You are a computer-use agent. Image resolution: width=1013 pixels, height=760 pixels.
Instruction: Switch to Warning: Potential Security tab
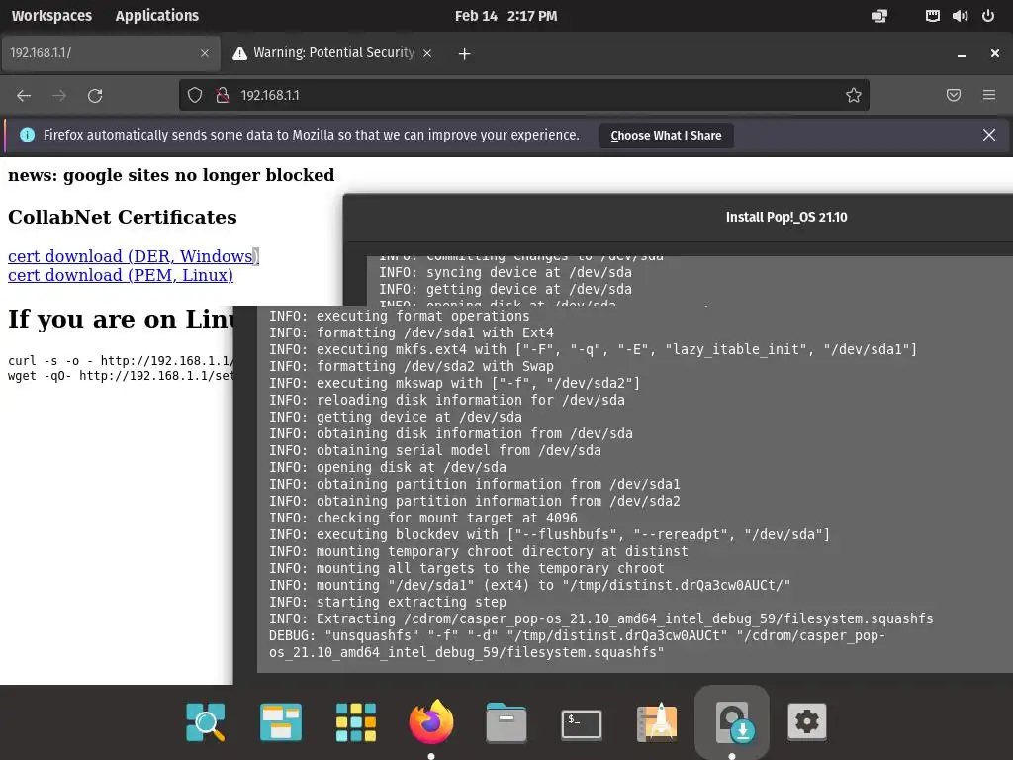[332, 53]
